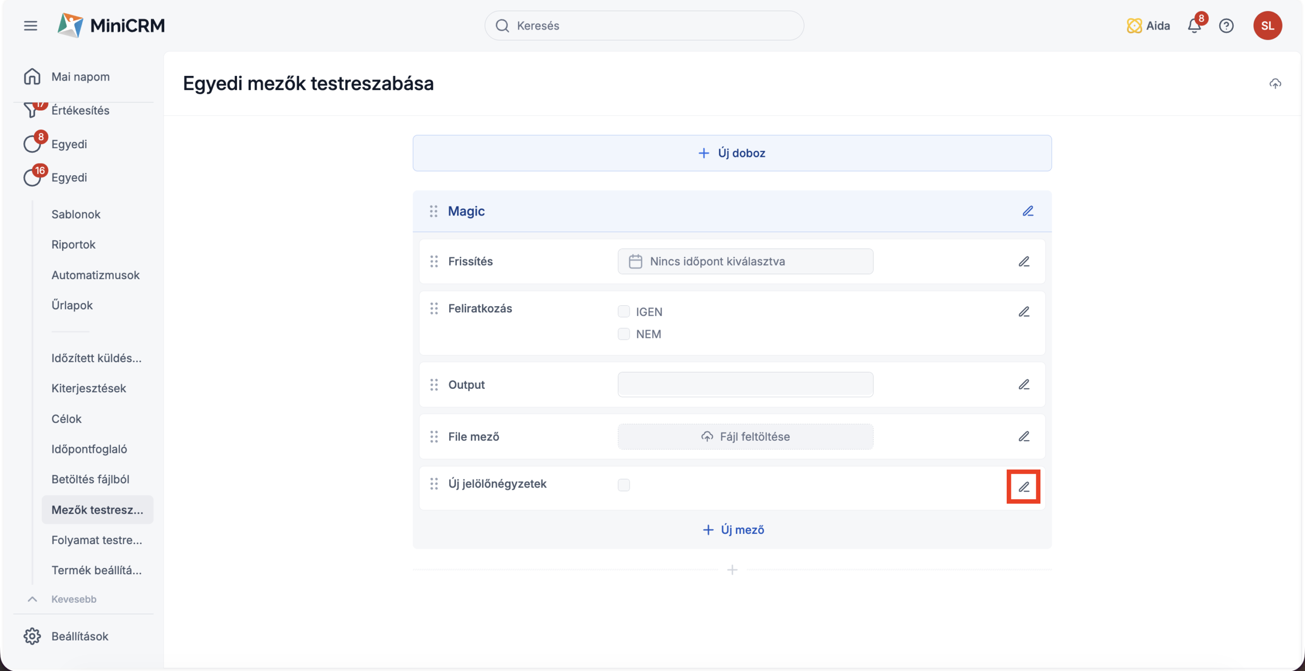The width and height of the screenshot is (1305, 671).
Task: Edit the Új jelölőnégyzetek field
Action: [1024, 487]
